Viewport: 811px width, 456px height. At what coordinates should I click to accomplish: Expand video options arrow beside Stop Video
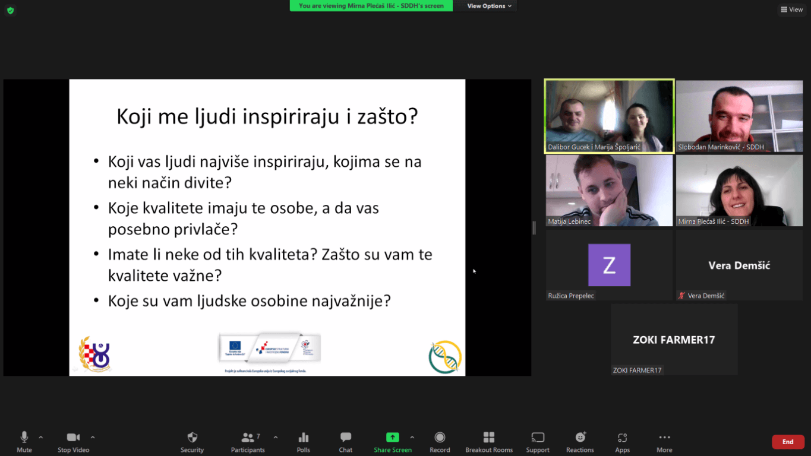coord(93,437)
